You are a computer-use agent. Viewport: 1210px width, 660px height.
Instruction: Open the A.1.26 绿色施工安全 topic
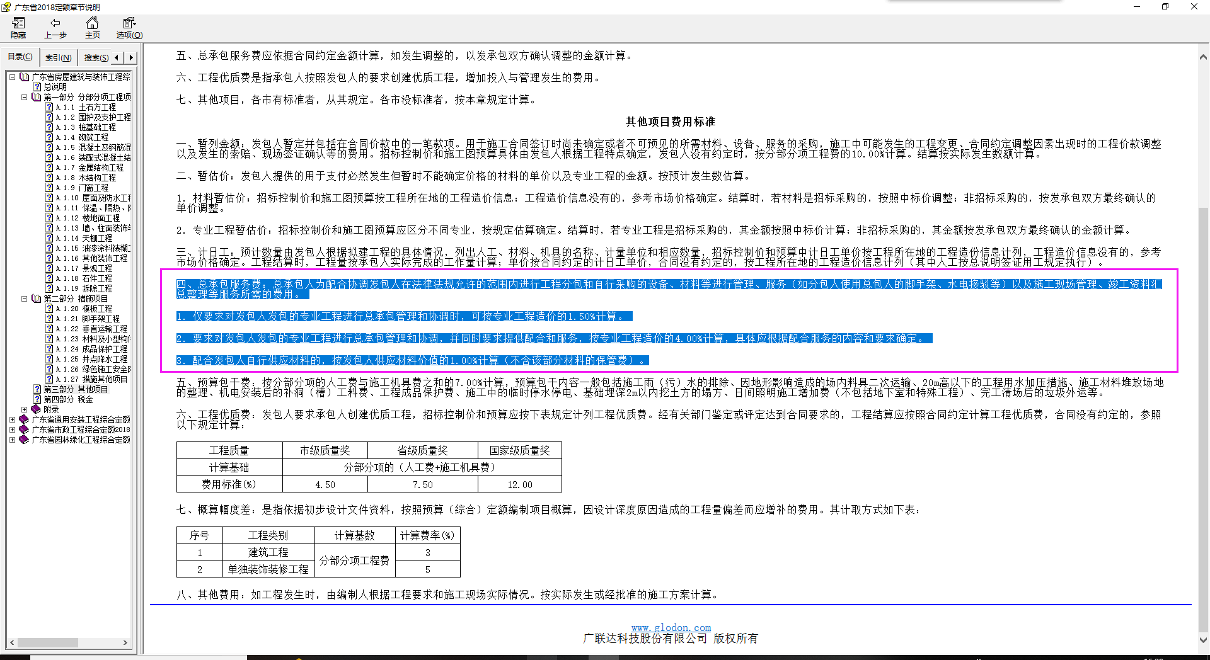93,369
